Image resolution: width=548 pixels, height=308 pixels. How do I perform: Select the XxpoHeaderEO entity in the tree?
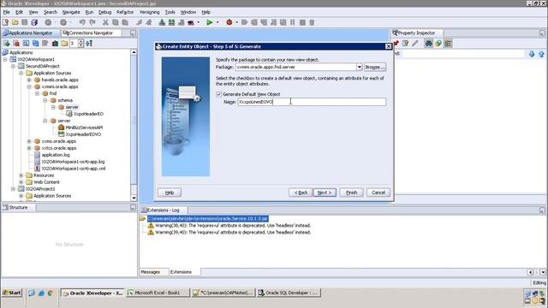pos(88,114)
